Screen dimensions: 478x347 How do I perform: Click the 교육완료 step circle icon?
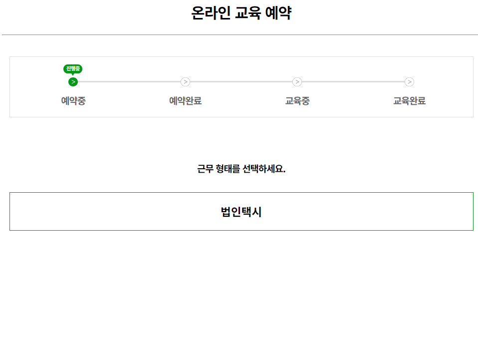point(409,82)
